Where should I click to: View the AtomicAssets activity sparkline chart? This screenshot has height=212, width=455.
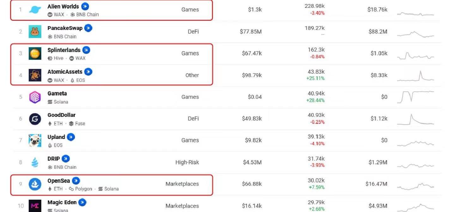pyautogui.click(x=416, y=76)
